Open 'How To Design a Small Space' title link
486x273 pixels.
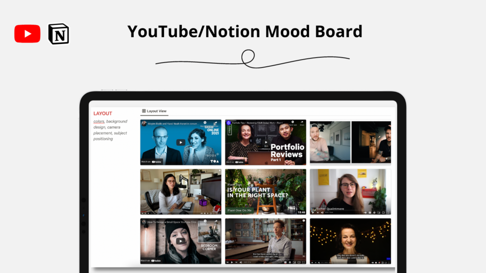click(x=172, y=222)
